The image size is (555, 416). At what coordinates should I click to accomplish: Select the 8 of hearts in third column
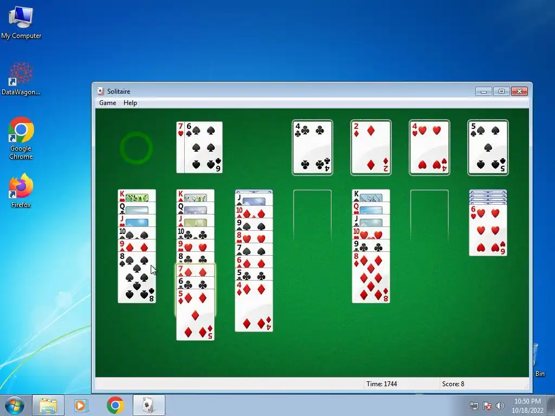pos(254,237)
